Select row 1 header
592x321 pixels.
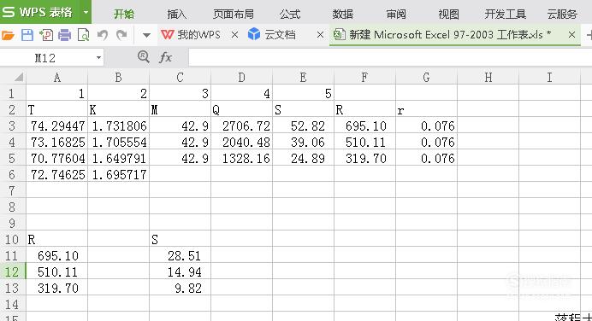click(x=13, y=93)
